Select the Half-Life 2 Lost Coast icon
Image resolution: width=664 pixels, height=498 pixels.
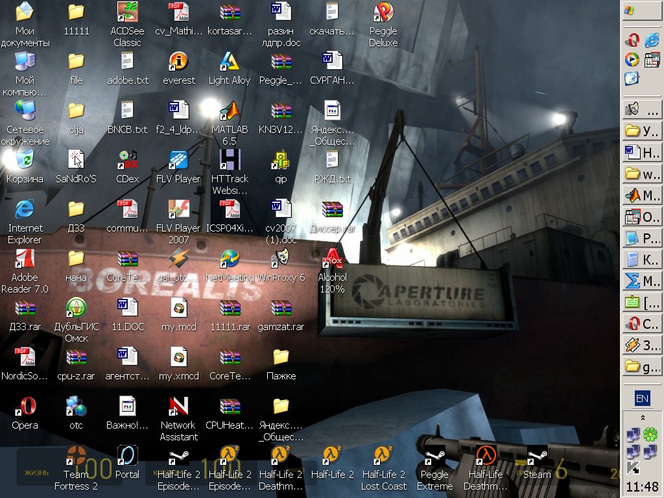click(383, 456)
